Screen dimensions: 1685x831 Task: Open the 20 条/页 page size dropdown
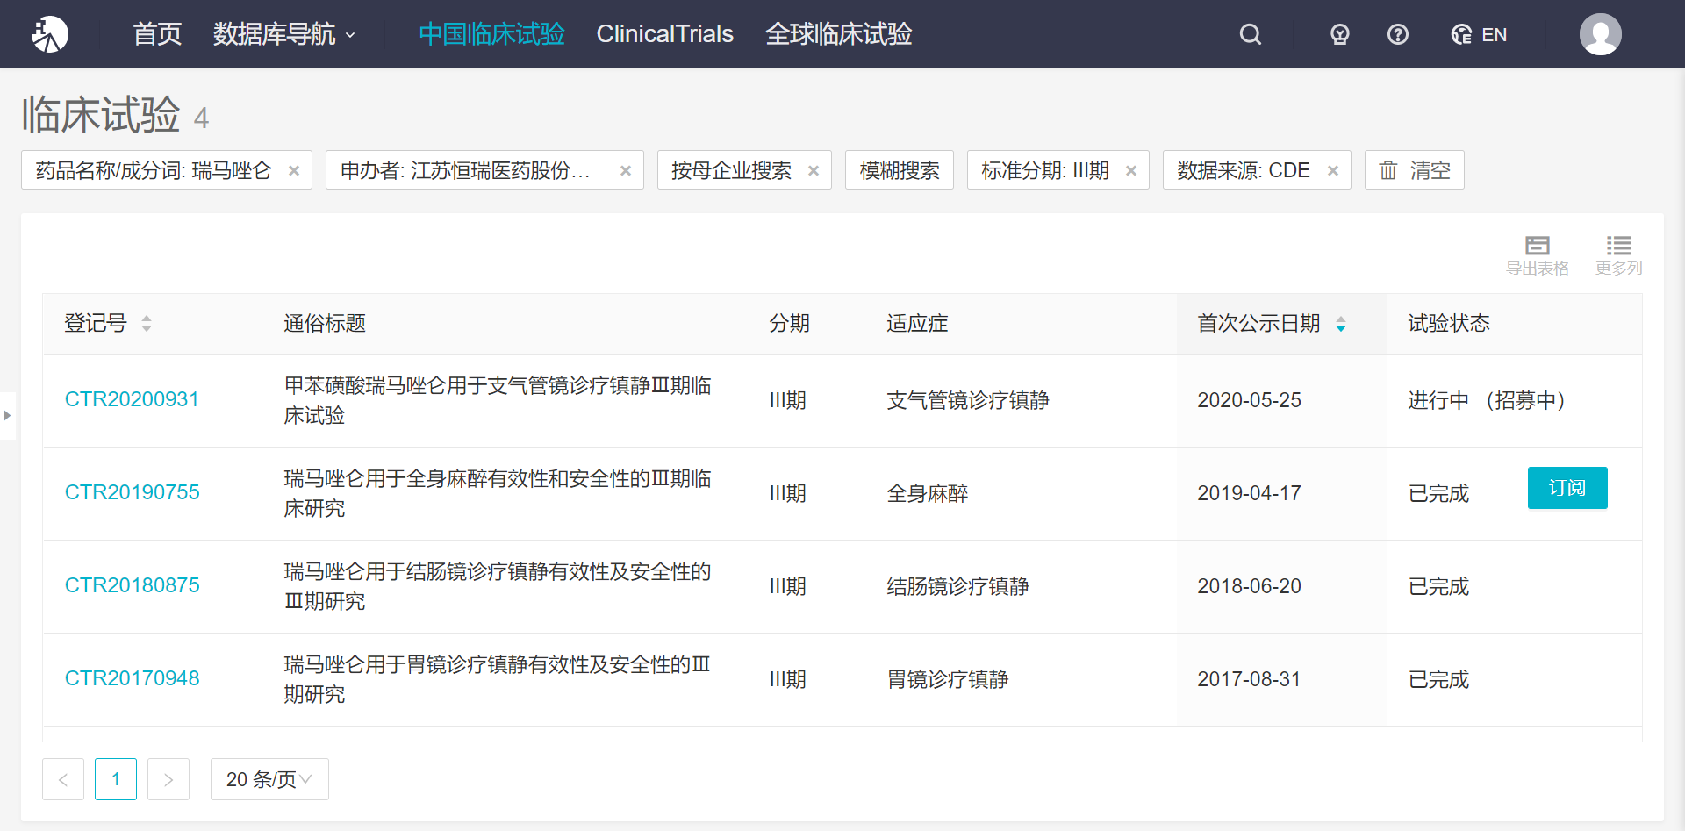(269, 779)
